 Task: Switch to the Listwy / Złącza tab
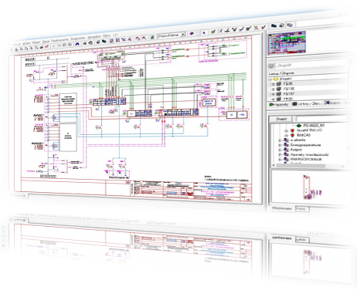coord(307,104)
